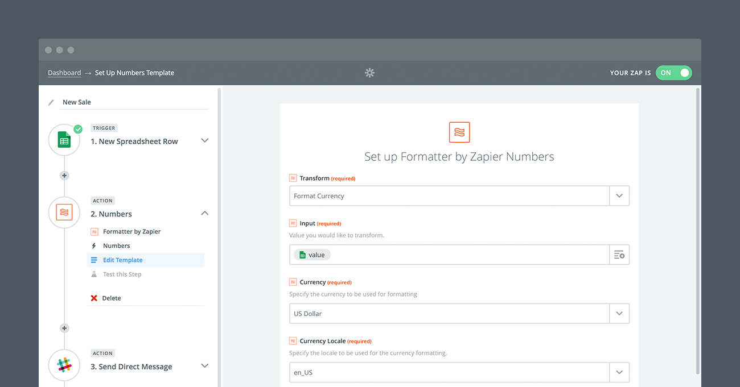Click the ACTION tag above Send Direct Message

click(103, 353)
